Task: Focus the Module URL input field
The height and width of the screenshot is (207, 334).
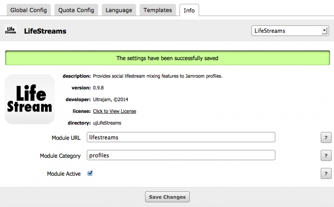Action: pos(181,137)
